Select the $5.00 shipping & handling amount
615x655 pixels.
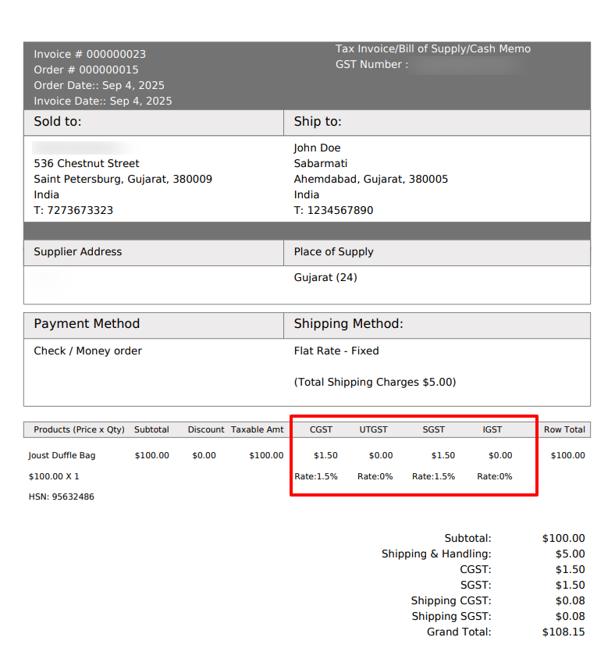[x=571, y=554]
